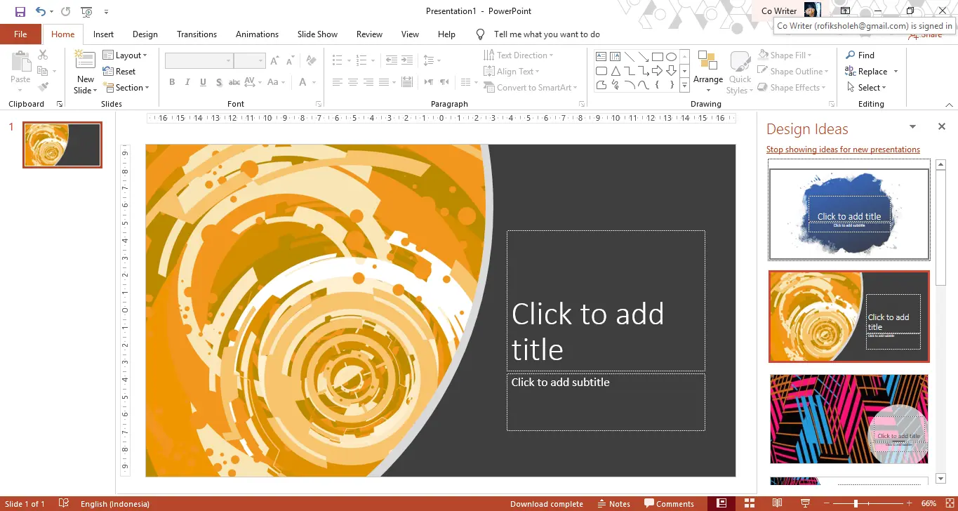958x511 pixels.
Task: Select the Format Painter tool
Action: click(x=44, y=86)
